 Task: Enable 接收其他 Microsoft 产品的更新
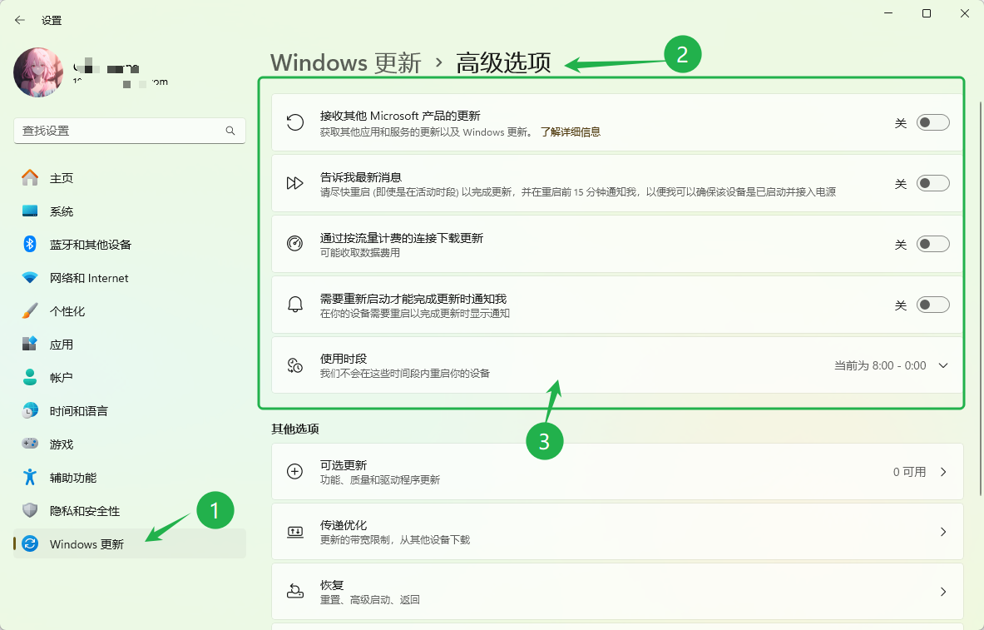(932, 122)
